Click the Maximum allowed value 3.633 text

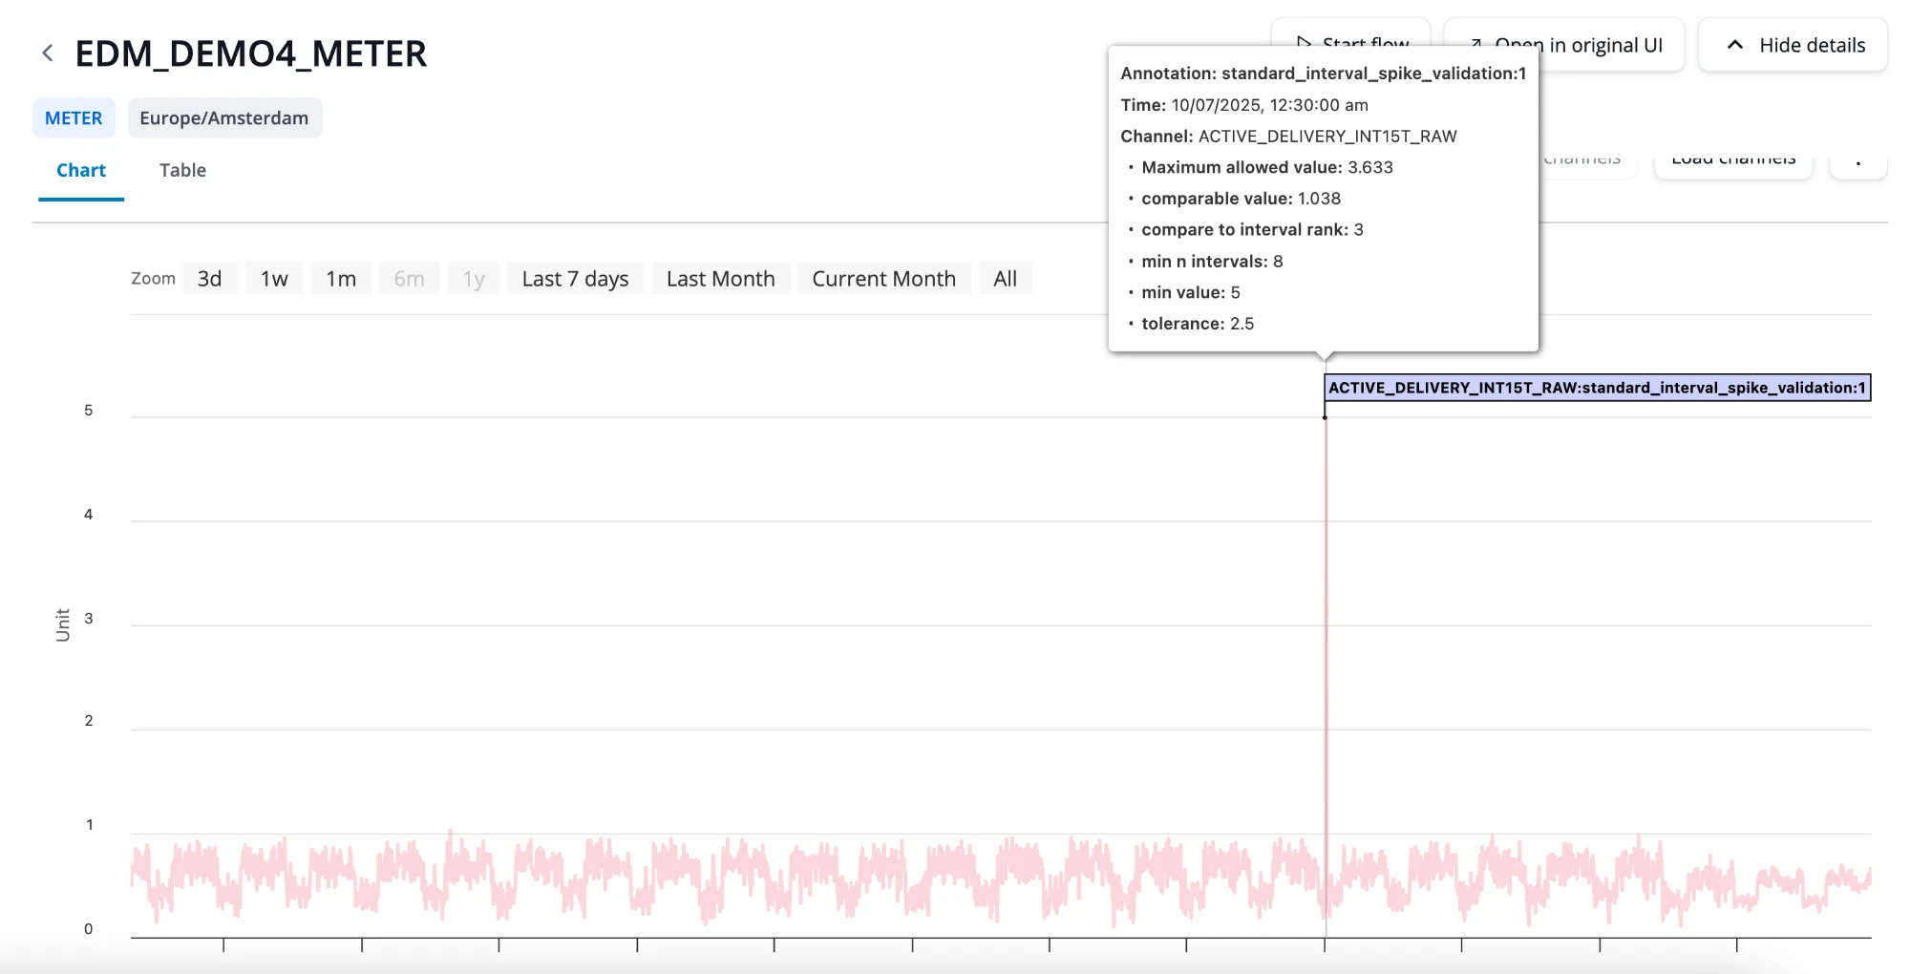point(1267,167)
